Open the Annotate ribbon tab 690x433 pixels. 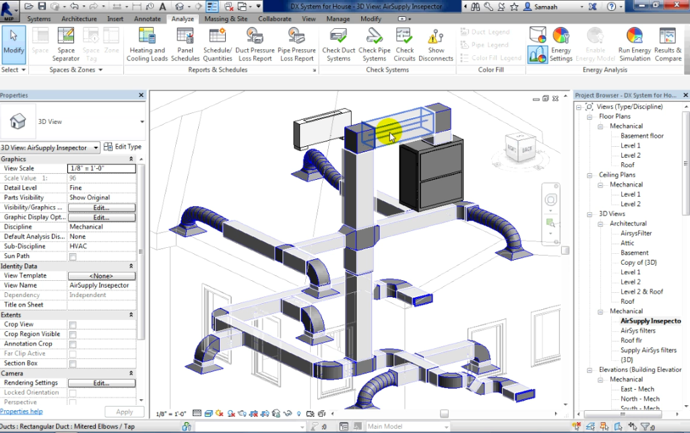(148, 19)
